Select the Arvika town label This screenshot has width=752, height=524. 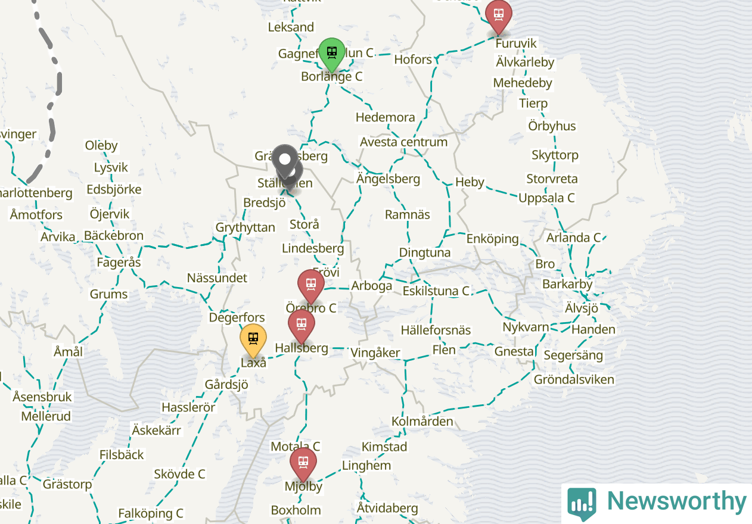coord(58,237)
